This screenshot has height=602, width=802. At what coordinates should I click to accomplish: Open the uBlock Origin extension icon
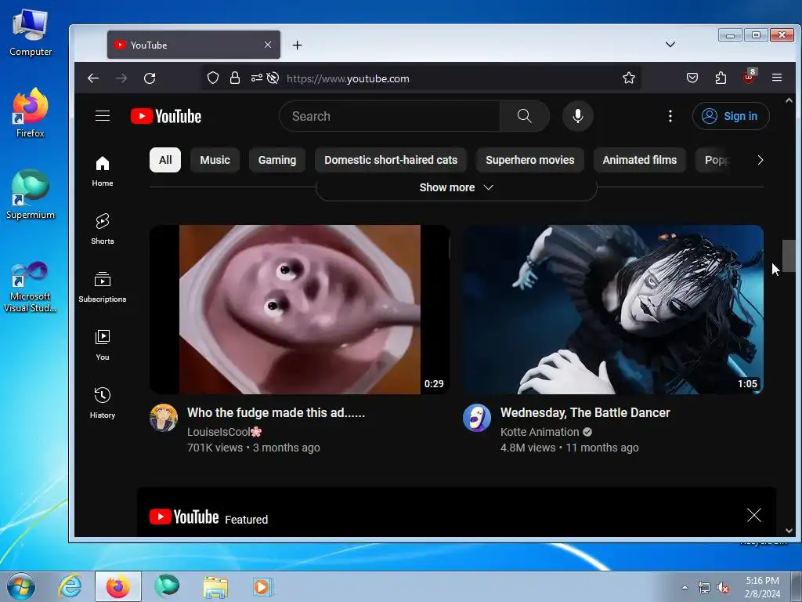point(750,78)
